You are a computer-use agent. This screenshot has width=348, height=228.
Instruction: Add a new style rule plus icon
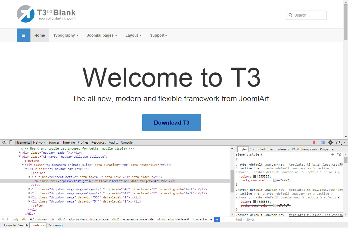coord(333,154)
